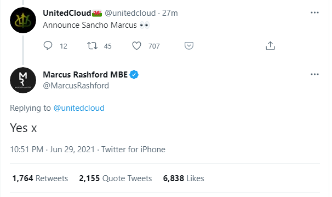
Task: Click the blue verified badge
Action: (x=134, y=75)
